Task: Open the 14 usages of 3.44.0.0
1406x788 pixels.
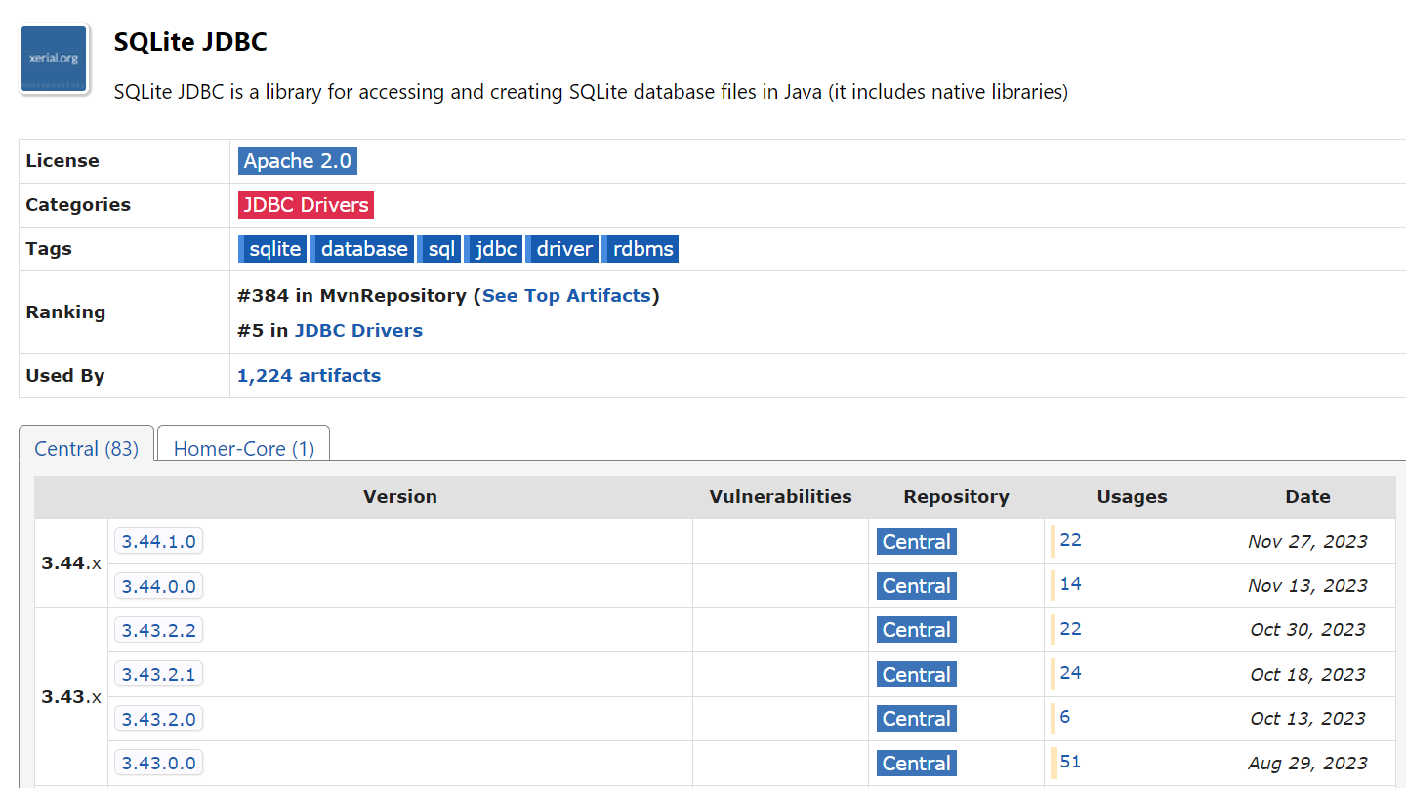Action: (1071, 584)
